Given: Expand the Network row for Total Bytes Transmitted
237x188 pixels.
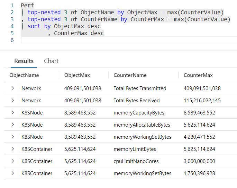Looking at the screenshot, I should click(x=13, y=88).
